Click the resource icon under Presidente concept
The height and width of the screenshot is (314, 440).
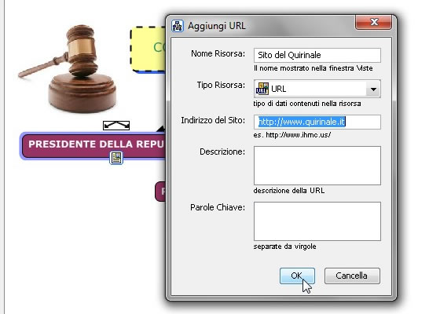(x=116, y=158)
